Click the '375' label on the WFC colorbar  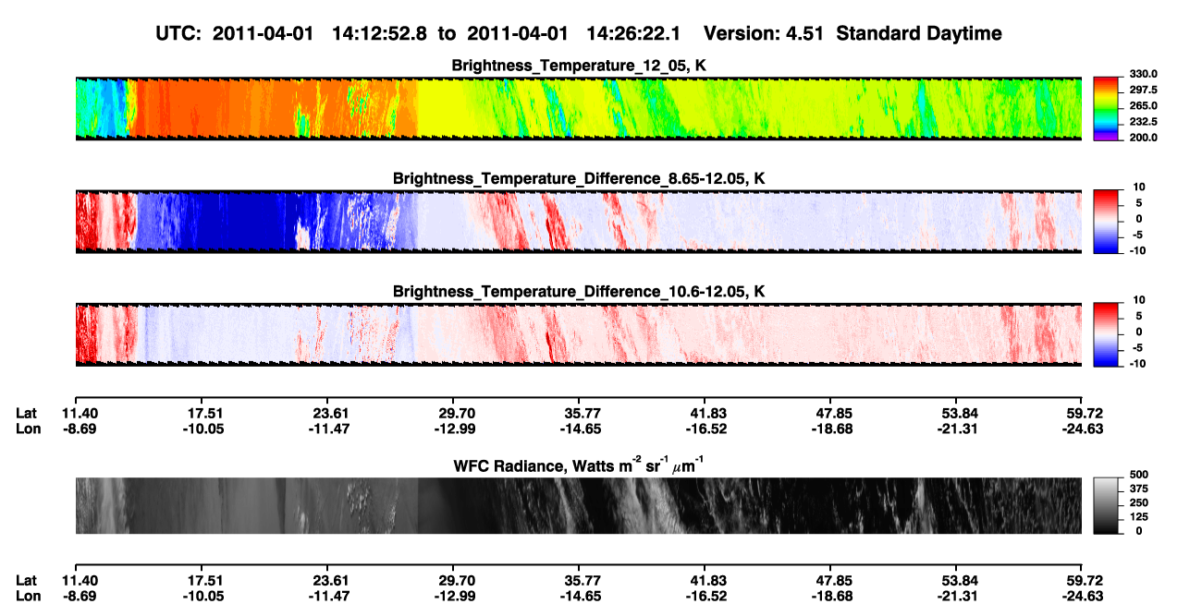pyautogui.click(x=1139, y=490)
